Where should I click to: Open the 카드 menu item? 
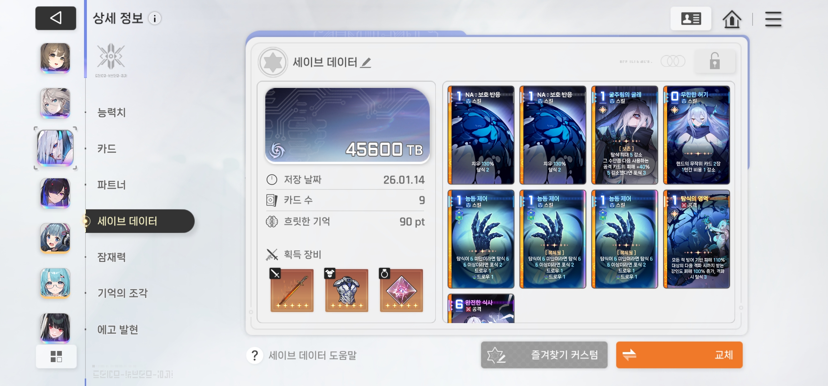point(107,149)
